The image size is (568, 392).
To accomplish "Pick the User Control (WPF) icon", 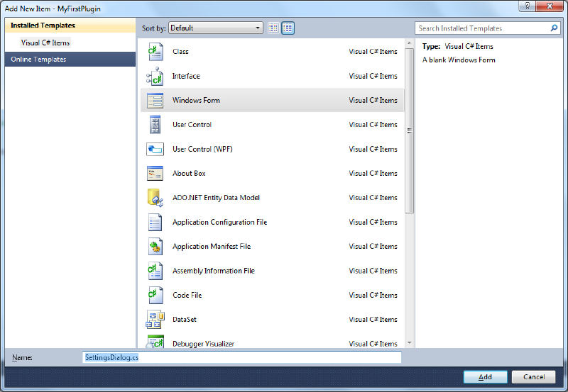I will pyautogui.click(x=155, y=149).
